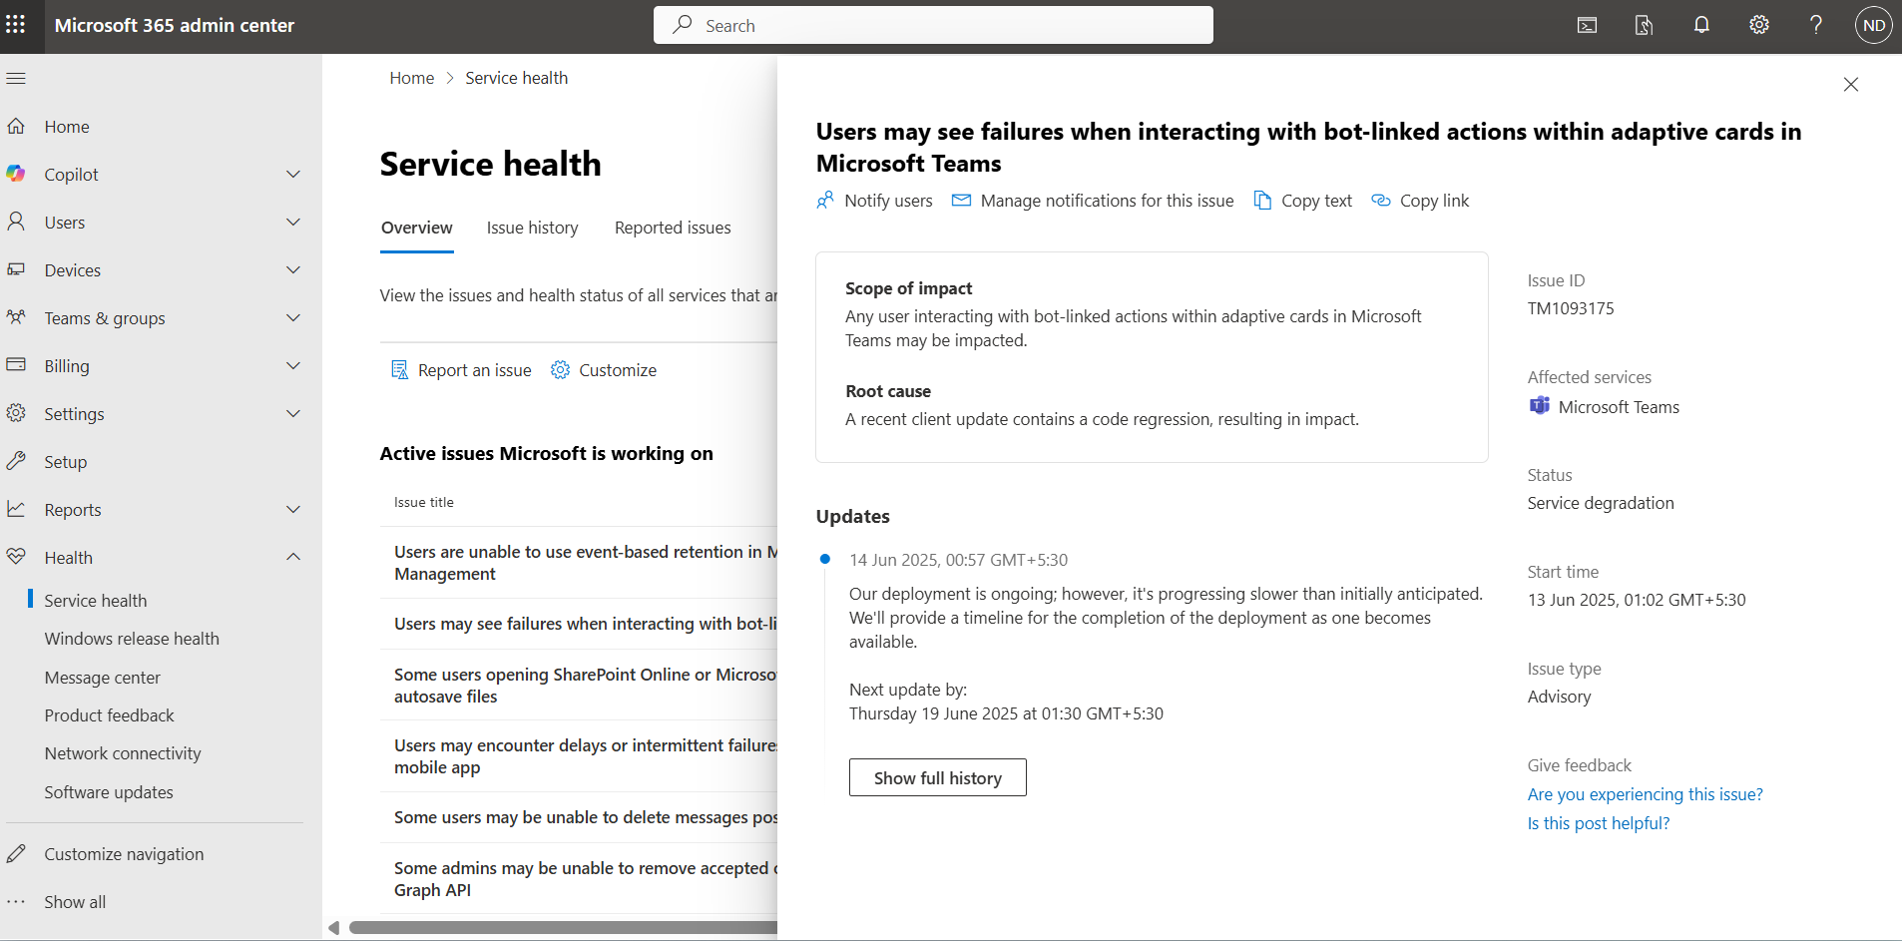The width and height of the screenshot is (1902, 941).
Task: Click the Reports chart icon
Action: [x=16, y=509]
